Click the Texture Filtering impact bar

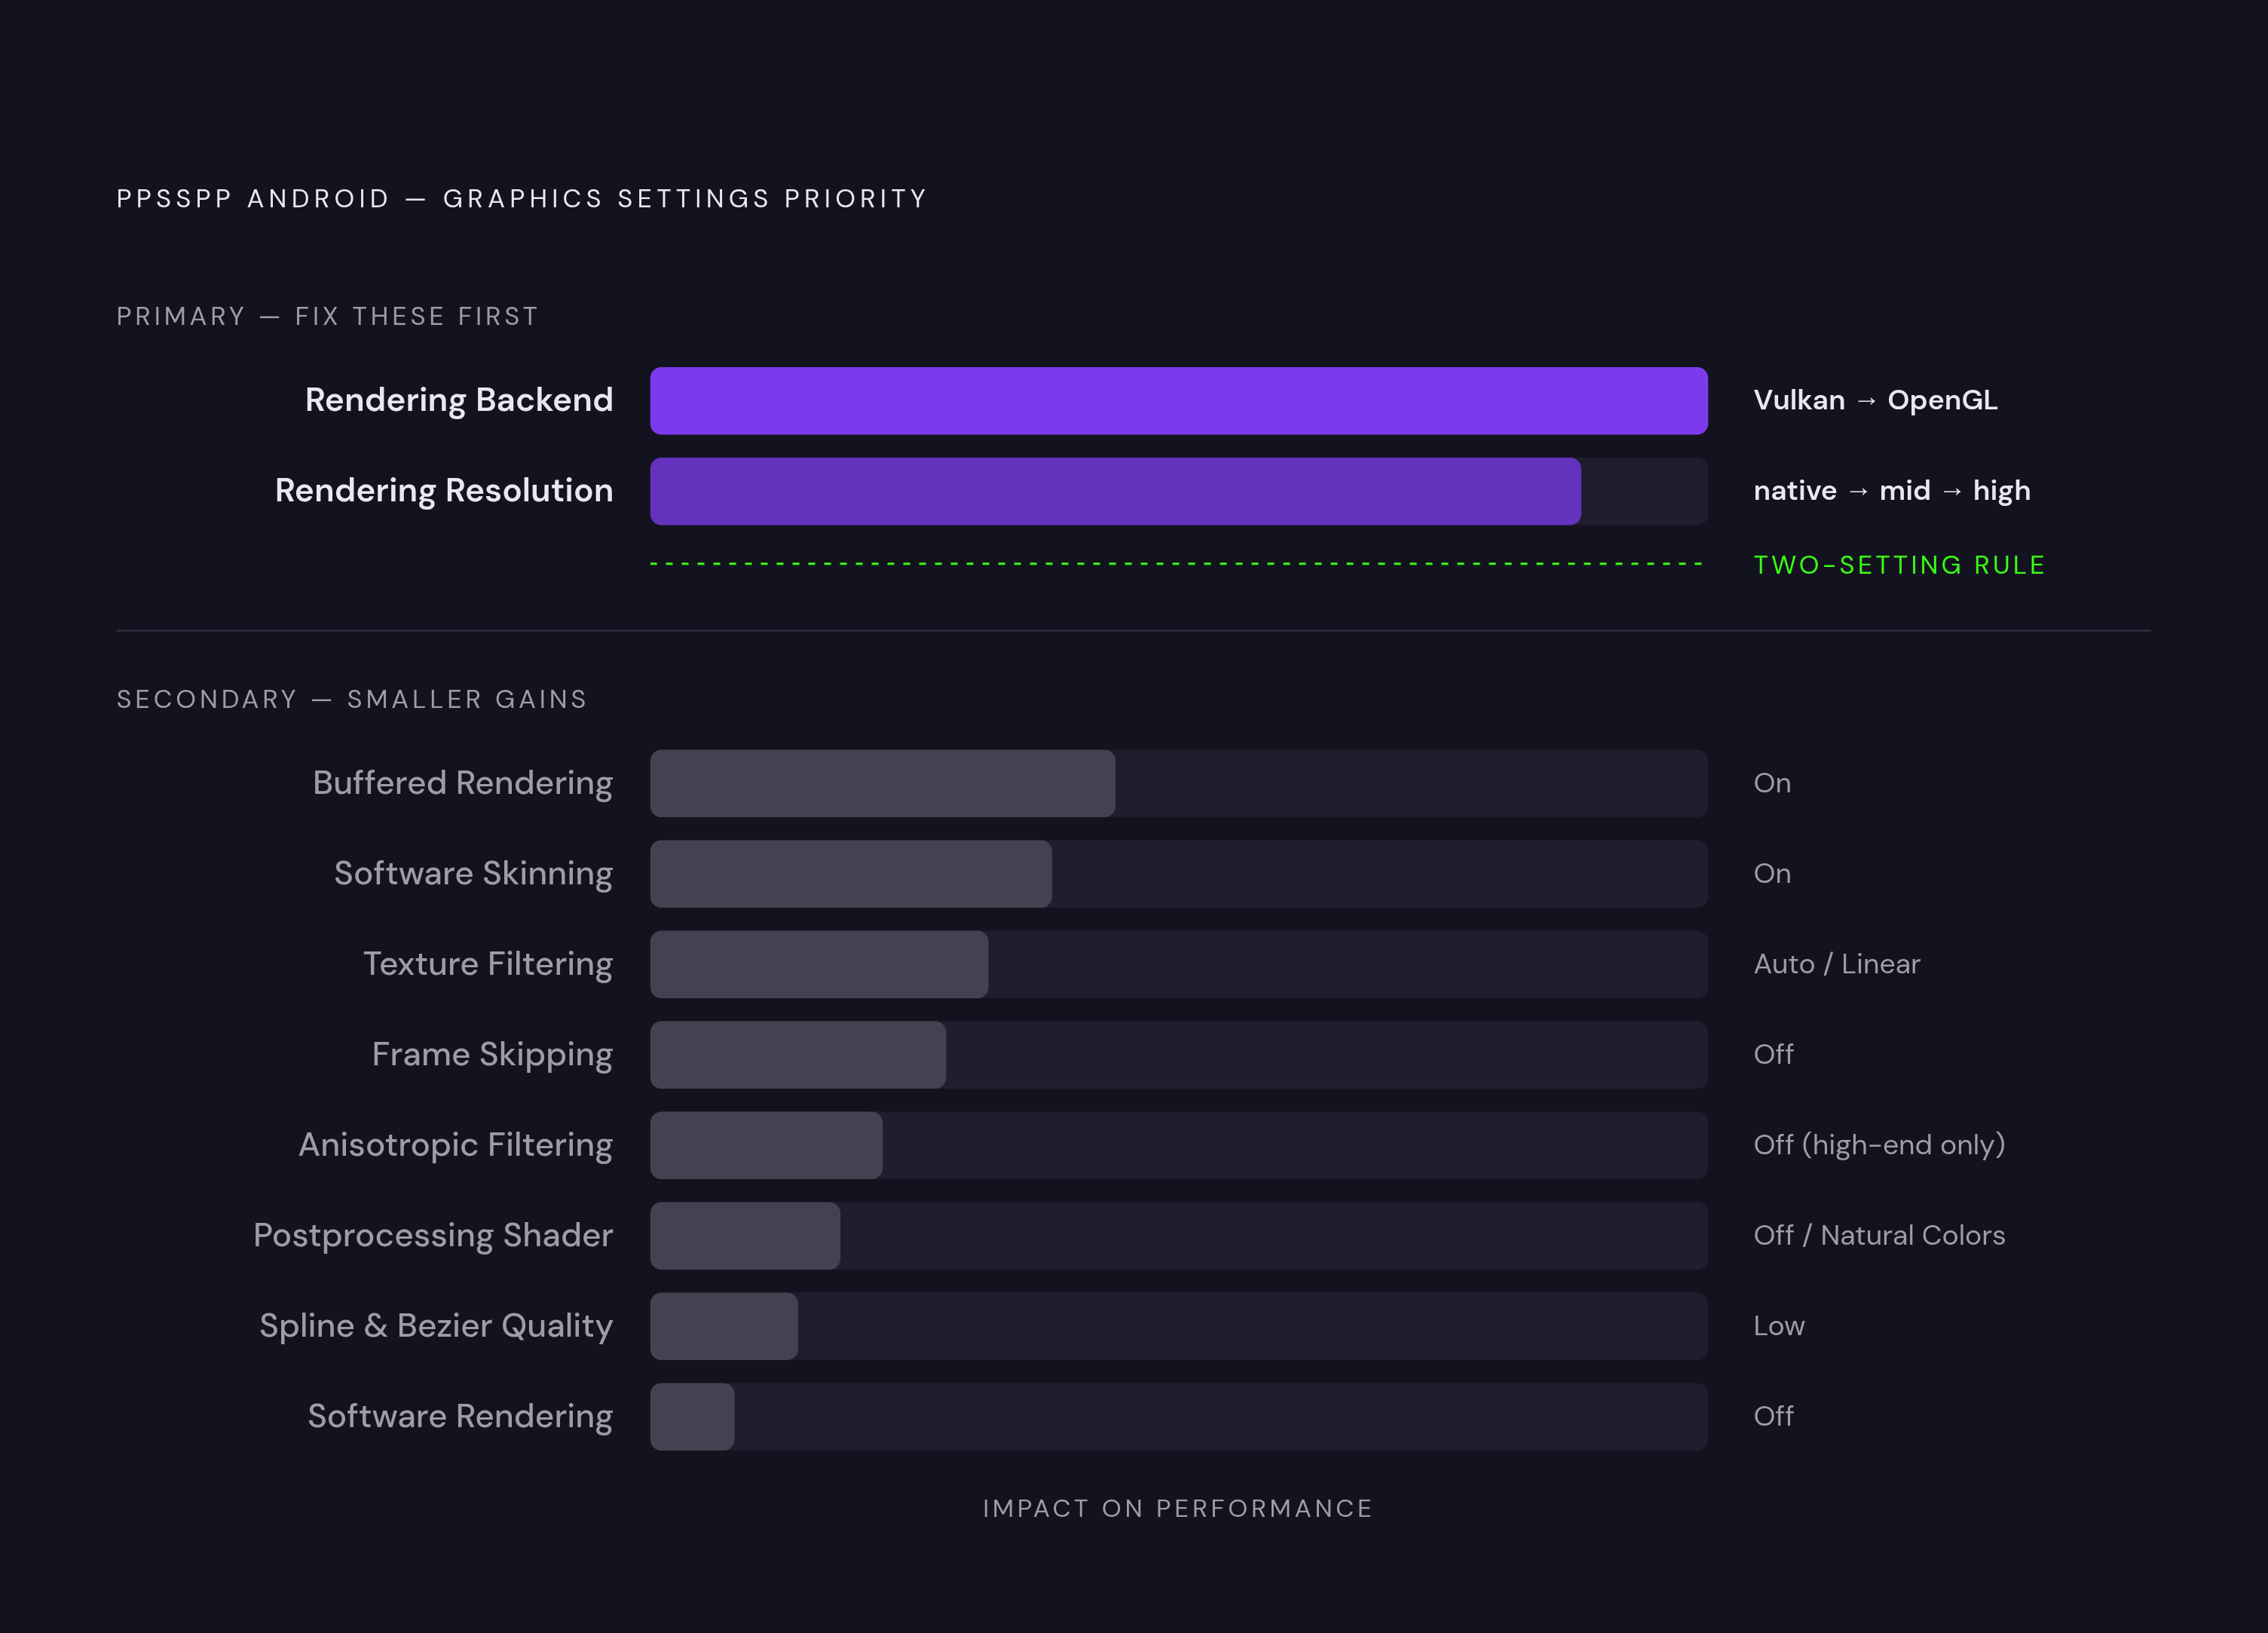tap(819, 964)
